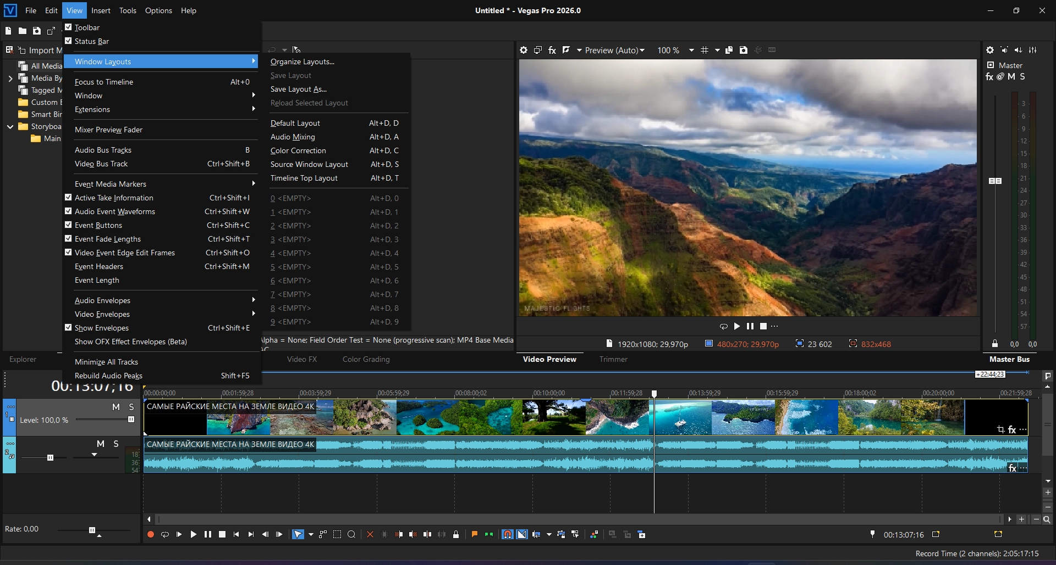This screenshot has width=1056, height=565.
Task: Click the red Record button in transport bar
Action: click(150, 534)
